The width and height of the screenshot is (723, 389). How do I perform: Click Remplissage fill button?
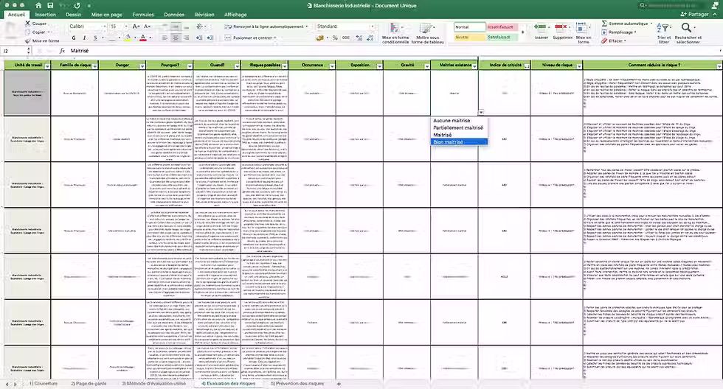[x=618, y=32]
